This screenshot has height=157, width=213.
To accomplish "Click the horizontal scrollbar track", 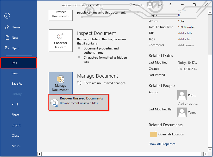I will coord(121,154).
